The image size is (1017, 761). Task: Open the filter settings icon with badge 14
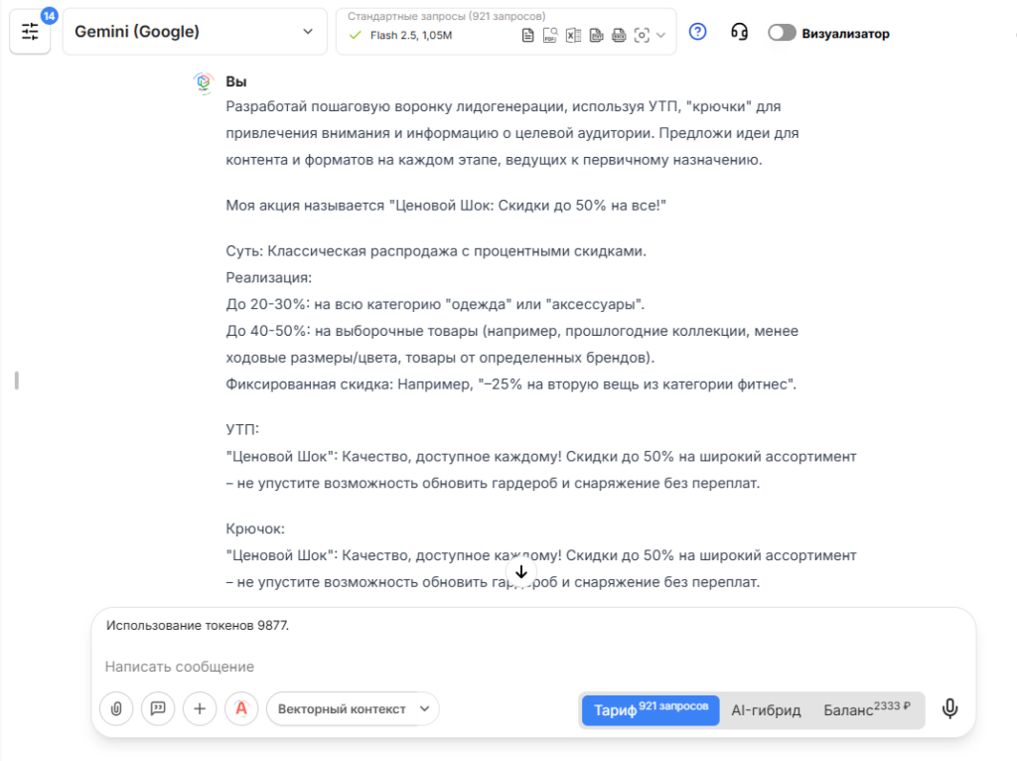pos(30,31)
